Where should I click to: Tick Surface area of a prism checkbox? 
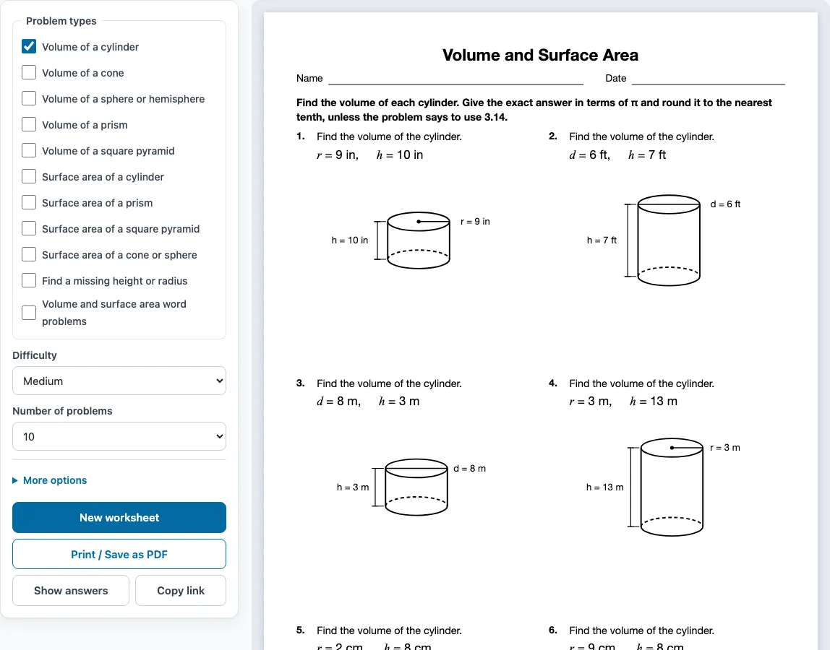(x=29, y=202)
